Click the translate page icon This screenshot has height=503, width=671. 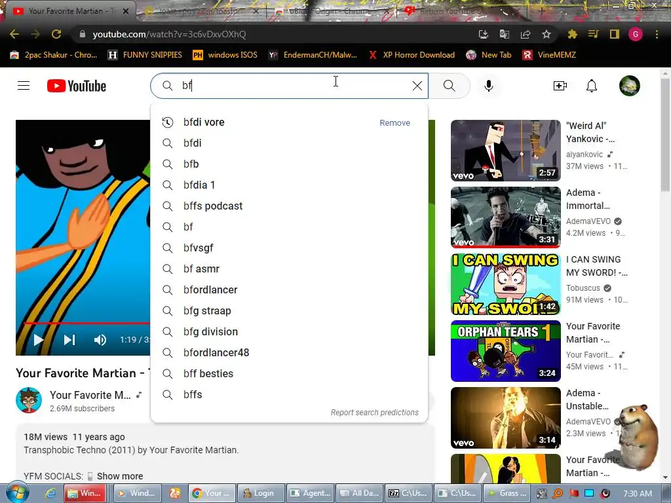505,34
